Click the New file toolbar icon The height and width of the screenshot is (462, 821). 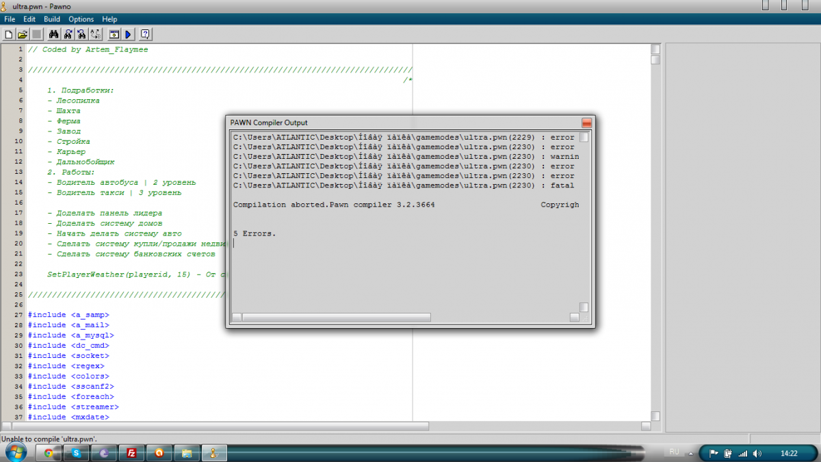(x=9, y=34)
